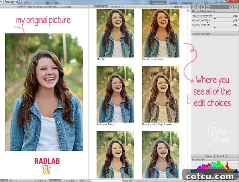Select Full zoom mode
239x182 pixels.
coord(12,180)
